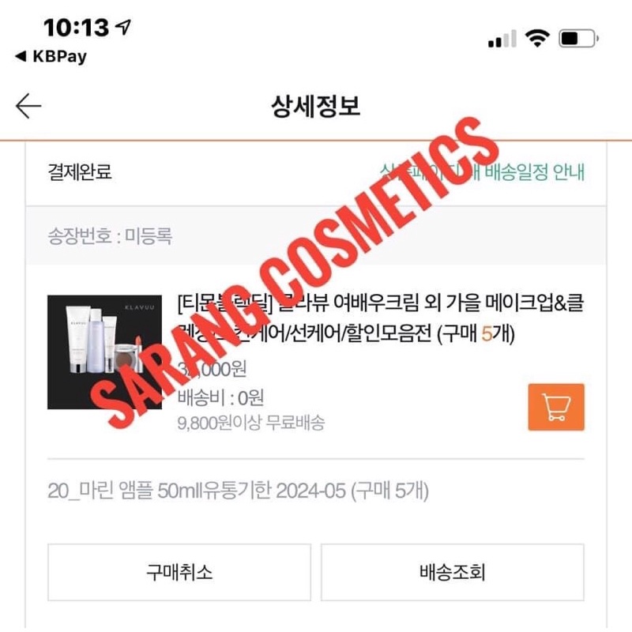The height and width of the screenshot is (632, 632).
Task: Open the KLAVUU product thumbnail image
Action: [105, 352]
